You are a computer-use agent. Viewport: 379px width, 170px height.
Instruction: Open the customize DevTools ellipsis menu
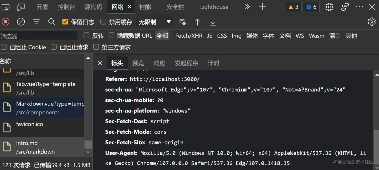pos(359,7)
